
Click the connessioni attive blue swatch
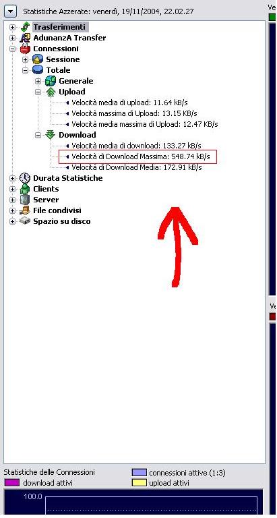pos(139,472)
